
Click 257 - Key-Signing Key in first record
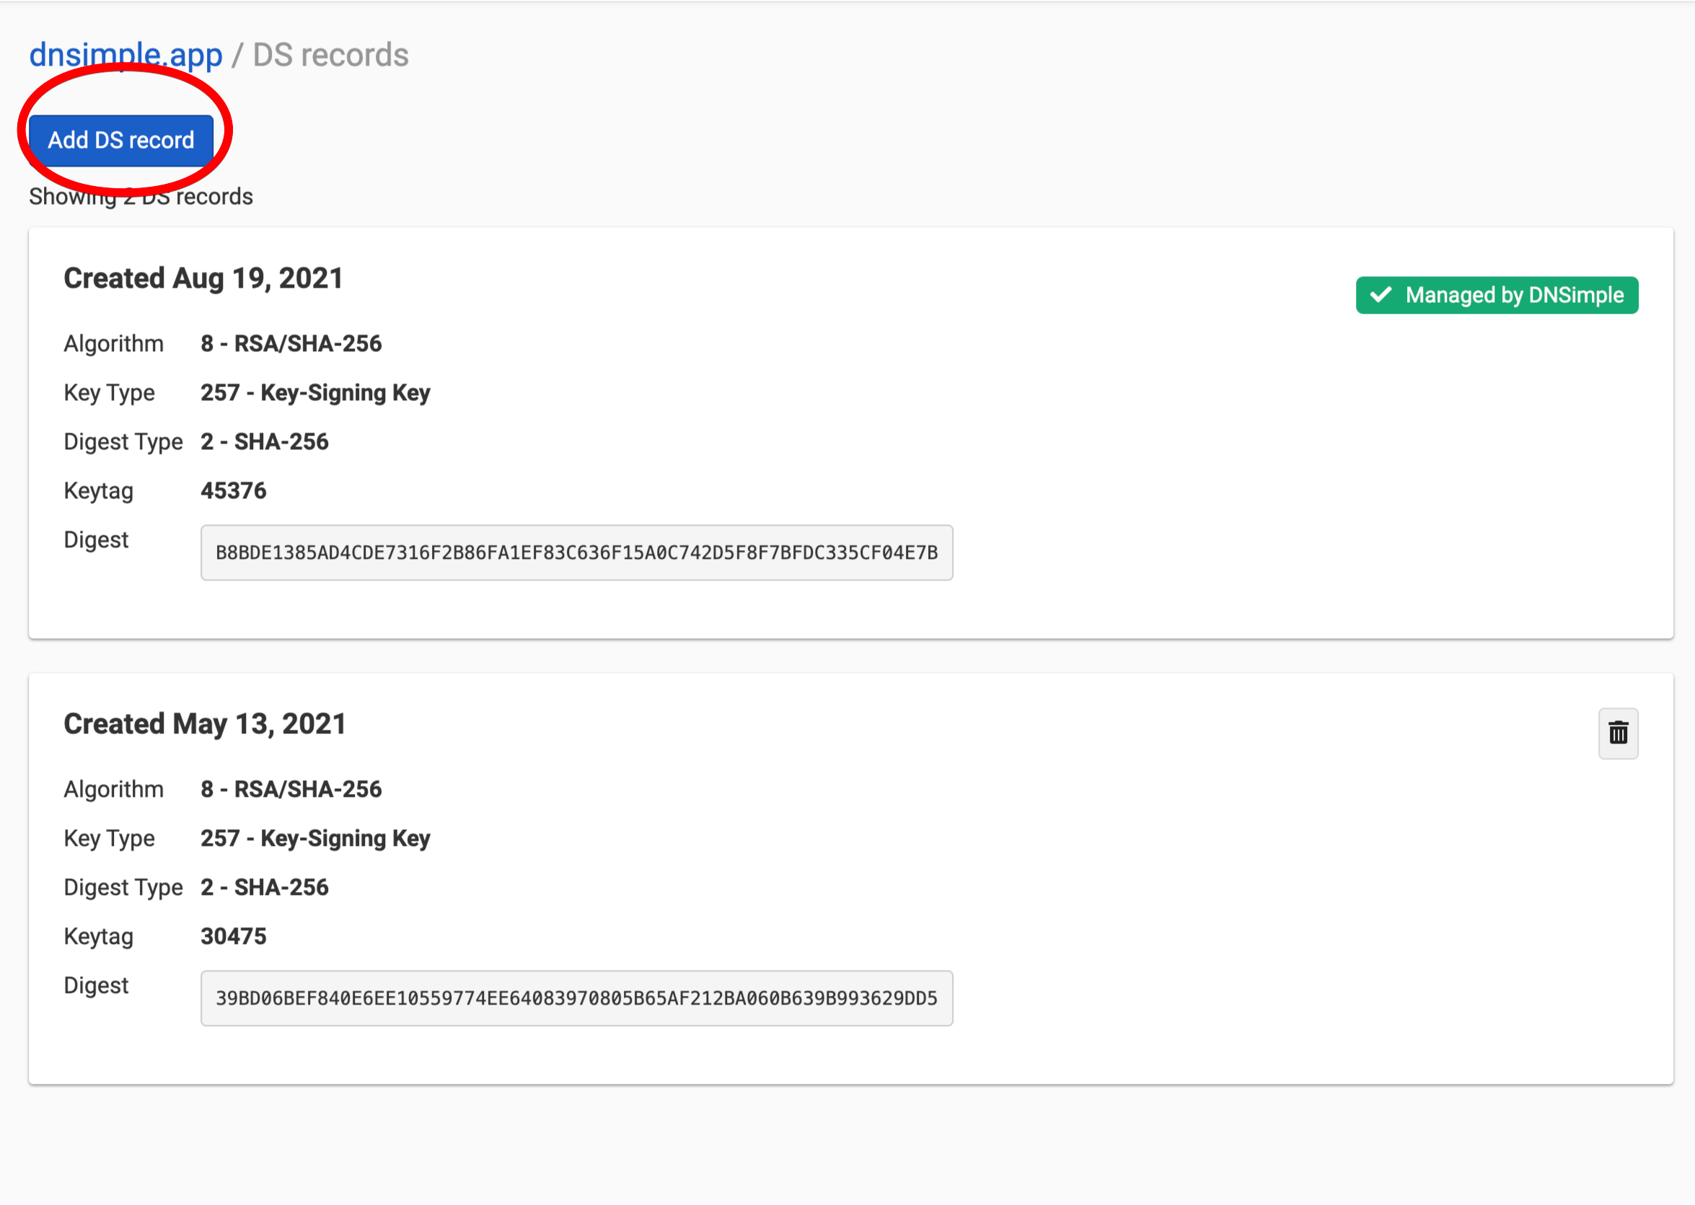coord(315,392)
